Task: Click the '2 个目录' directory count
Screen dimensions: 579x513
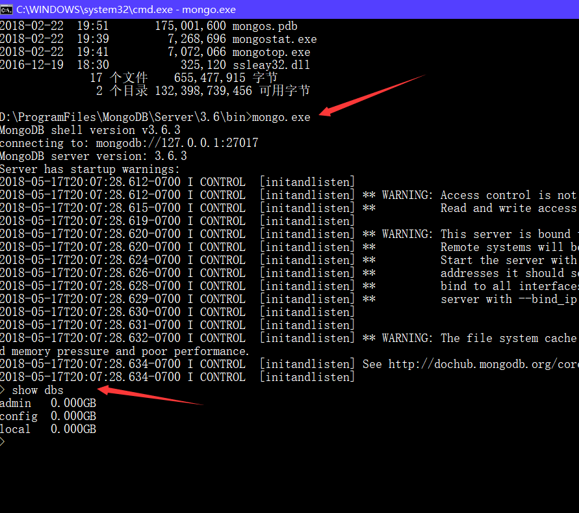Action: tap(122, 91)
